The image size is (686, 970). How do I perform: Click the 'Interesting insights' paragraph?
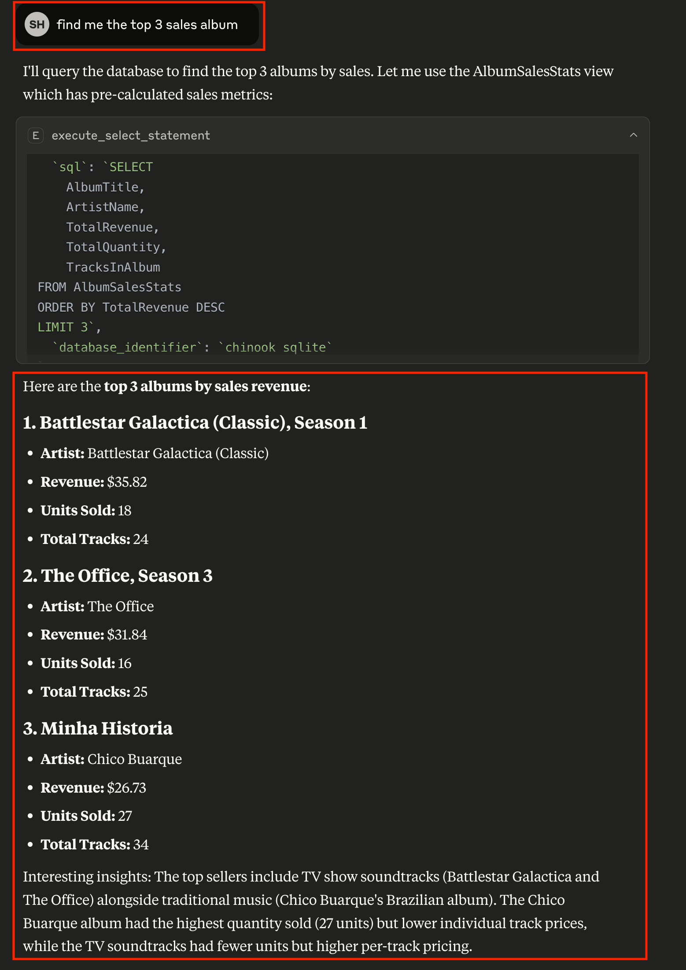[x=311, y=911]
